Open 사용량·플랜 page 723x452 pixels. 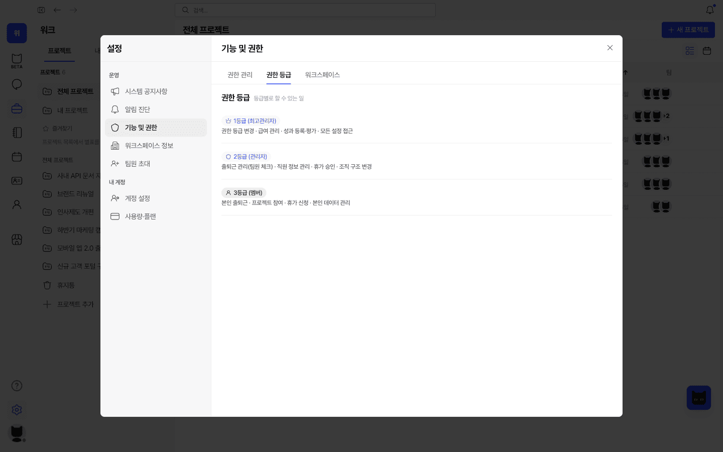[x=156, y=216]
